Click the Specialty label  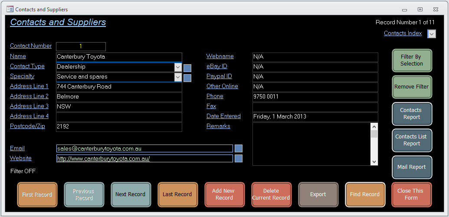coord(22,76)
